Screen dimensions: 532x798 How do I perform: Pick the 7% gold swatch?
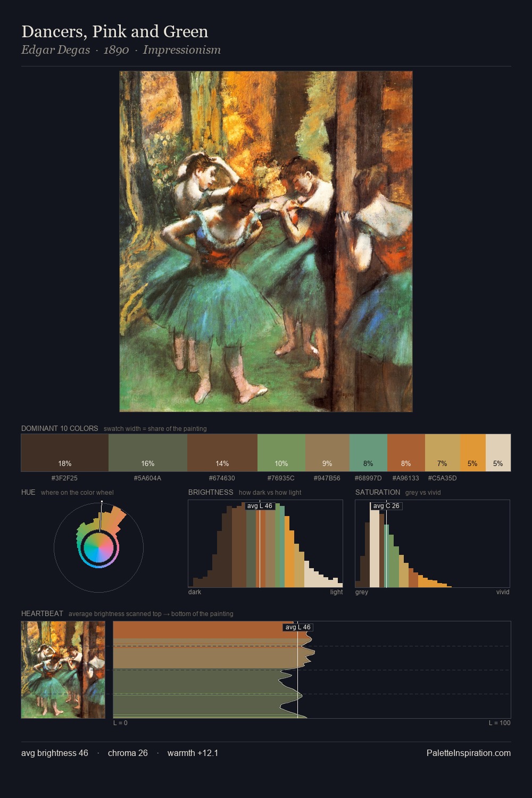(x=442, y=453)
